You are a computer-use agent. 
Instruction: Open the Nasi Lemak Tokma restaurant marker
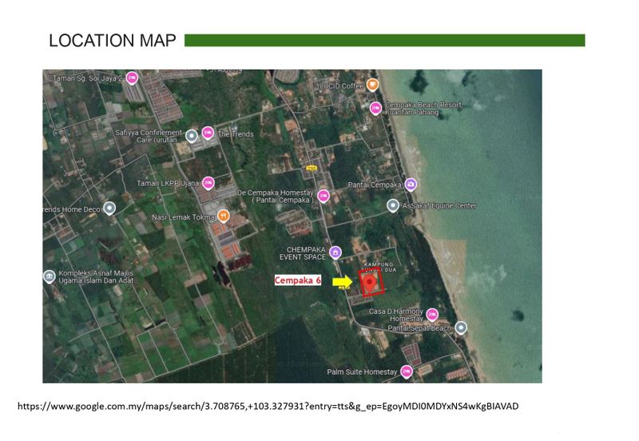coord(224,216)
